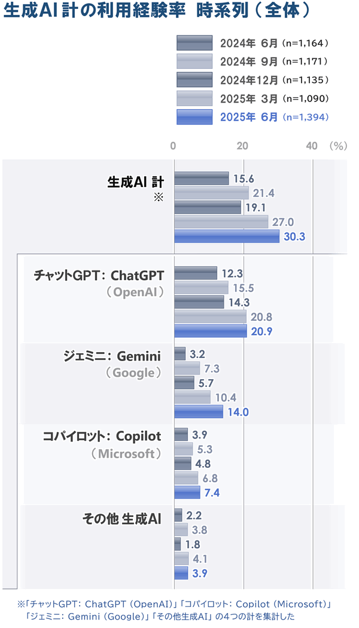Click the 2024年12月 legend color swatch
Screen dimensions: 359x628
194,80
